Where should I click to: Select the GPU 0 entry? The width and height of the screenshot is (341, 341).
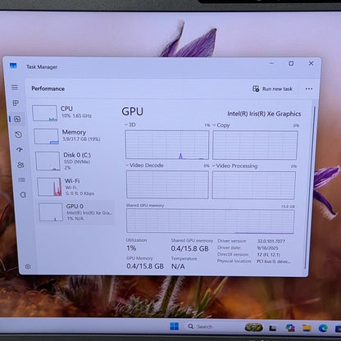click(76, 212)
